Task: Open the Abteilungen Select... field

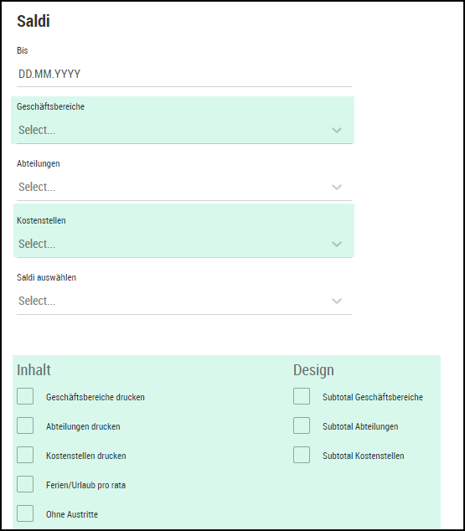Action: click(x=184, y=187)
